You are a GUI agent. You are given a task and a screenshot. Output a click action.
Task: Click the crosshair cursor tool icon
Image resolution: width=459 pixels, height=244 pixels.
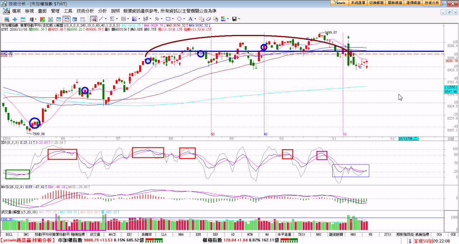[15, 19]
